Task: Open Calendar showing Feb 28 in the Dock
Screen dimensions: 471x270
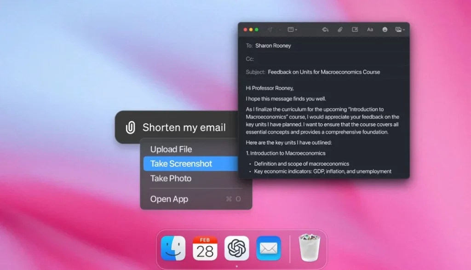Action: tap(205, 248)
